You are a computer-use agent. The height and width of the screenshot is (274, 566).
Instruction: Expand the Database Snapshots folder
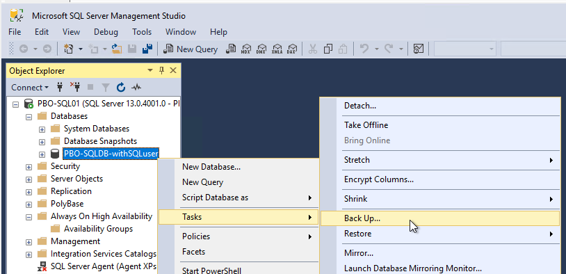[42, 142]
